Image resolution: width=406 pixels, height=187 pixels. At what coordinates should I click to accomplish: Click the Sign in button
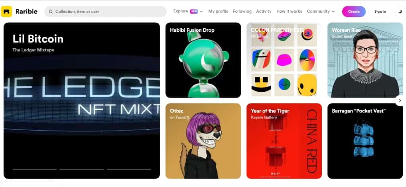(380, 12)
